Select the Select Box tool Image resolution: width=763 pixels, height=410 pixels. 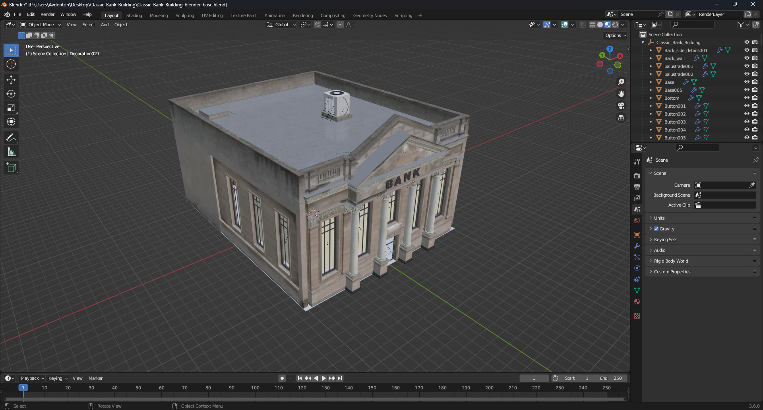click(x=11, y=50)
